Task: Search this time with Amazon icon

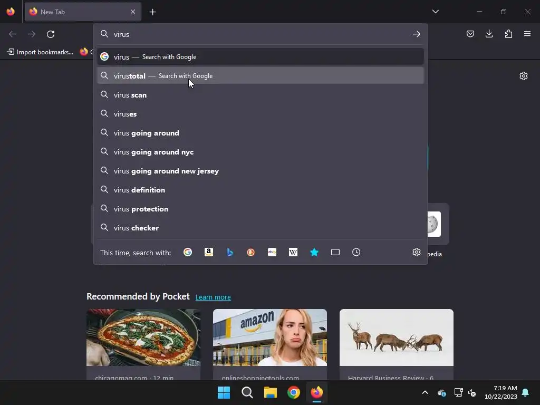Action: click(x=209, y=252)
